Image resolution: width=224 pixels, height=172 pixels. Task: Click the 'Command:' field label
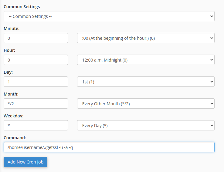point(15,138)
